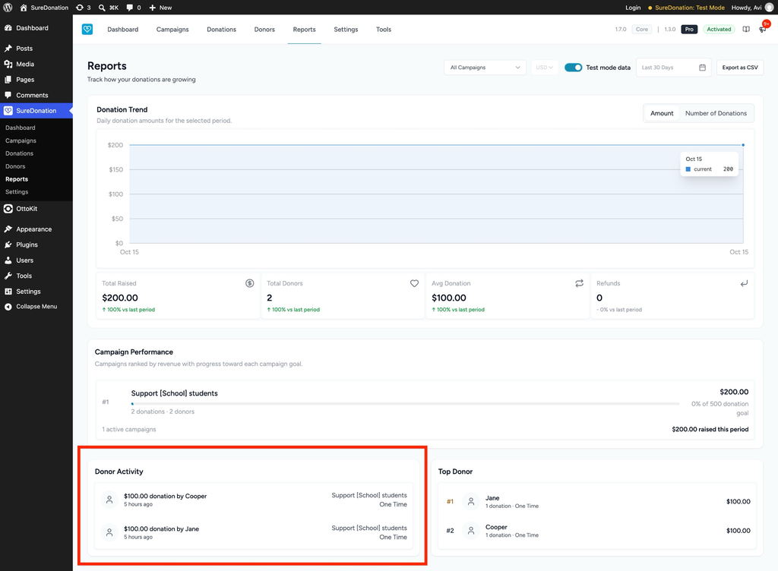Click Cooper's avatar in Donor Activity
This screenshot has width=778, height=571.
tap(109, 500)
